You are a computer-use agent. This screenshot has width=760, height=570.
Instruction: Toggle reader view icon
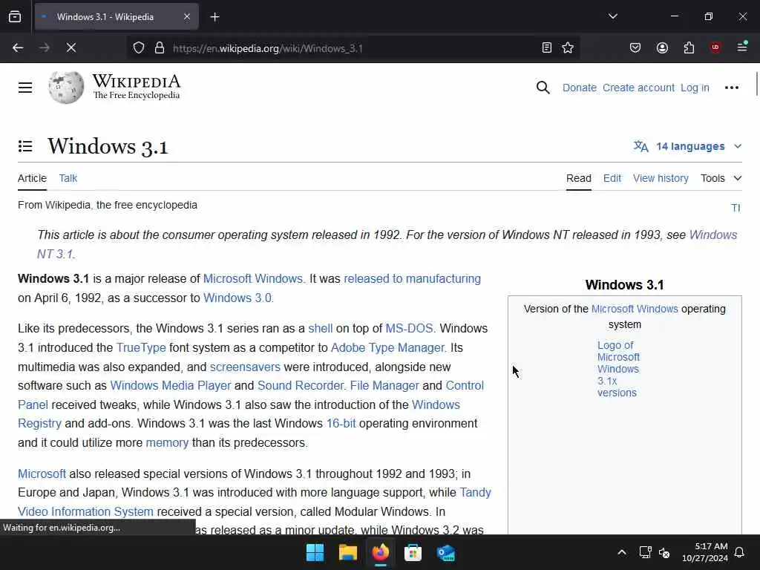coord(547,47)
